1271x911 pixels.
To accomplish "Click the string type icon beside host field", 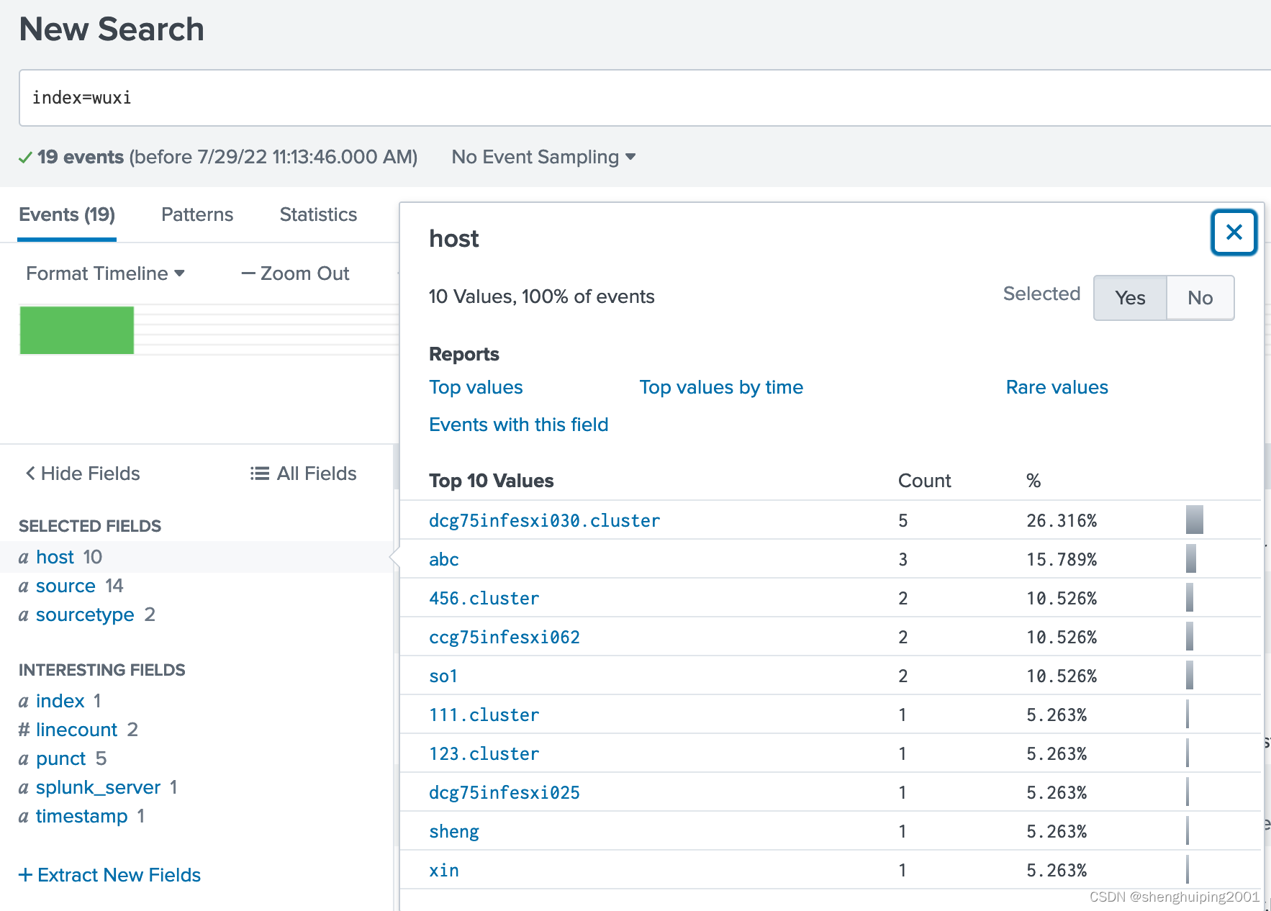I will point(24,556).
